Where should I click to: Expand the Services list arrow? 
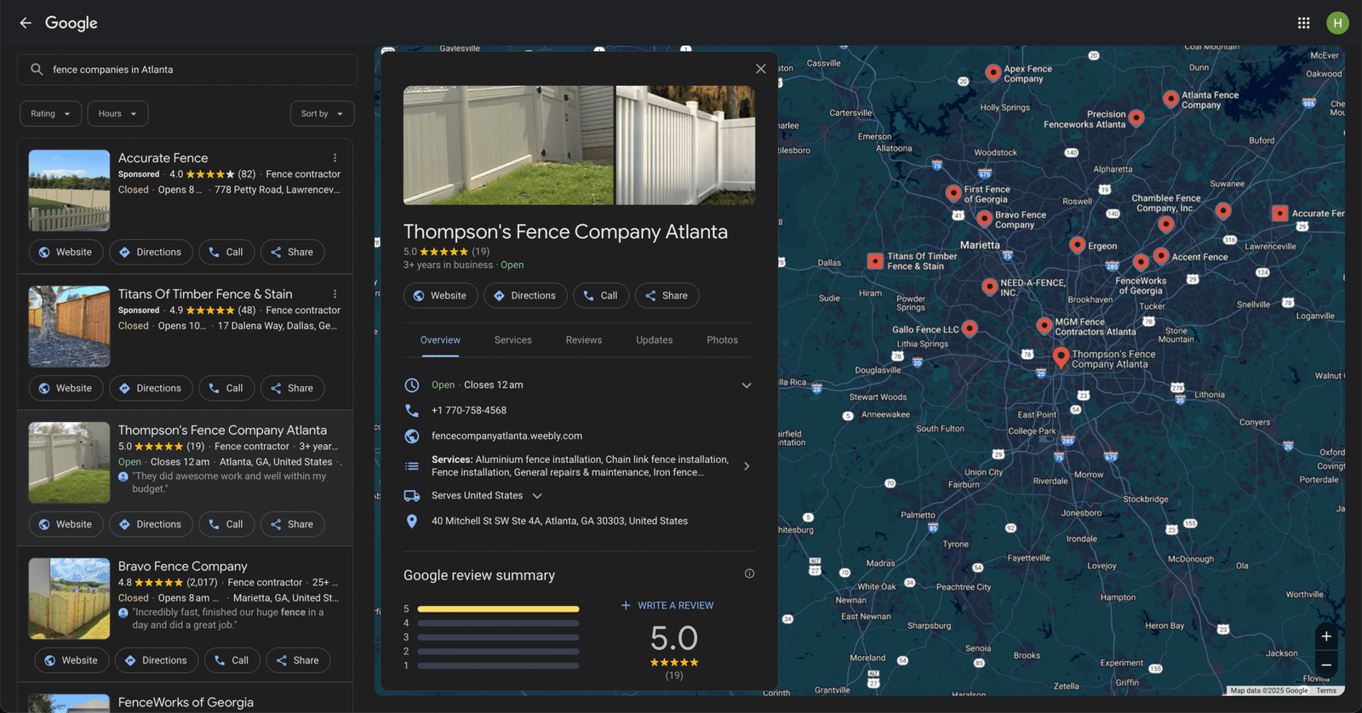click(x=747, y=466)
